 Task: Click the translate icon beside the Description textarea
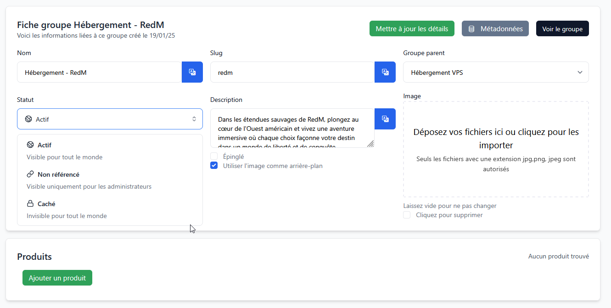pyautogui.click(x=385, y=119)
